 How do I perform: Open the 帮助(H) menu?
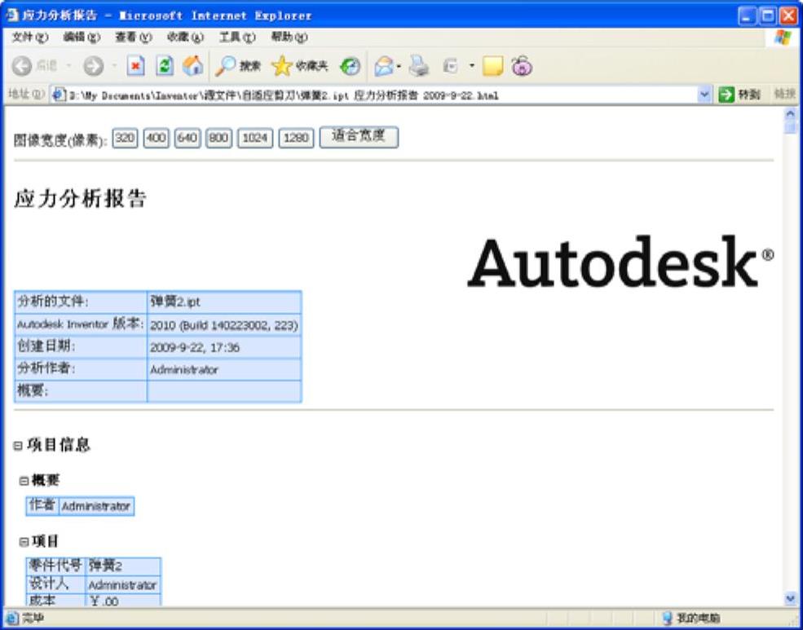pos(289,37)
